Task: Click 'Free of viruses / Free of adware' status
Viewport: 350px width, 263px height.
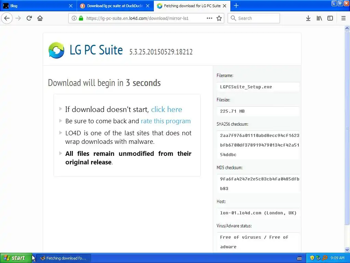Action: [x=254, y=242]
